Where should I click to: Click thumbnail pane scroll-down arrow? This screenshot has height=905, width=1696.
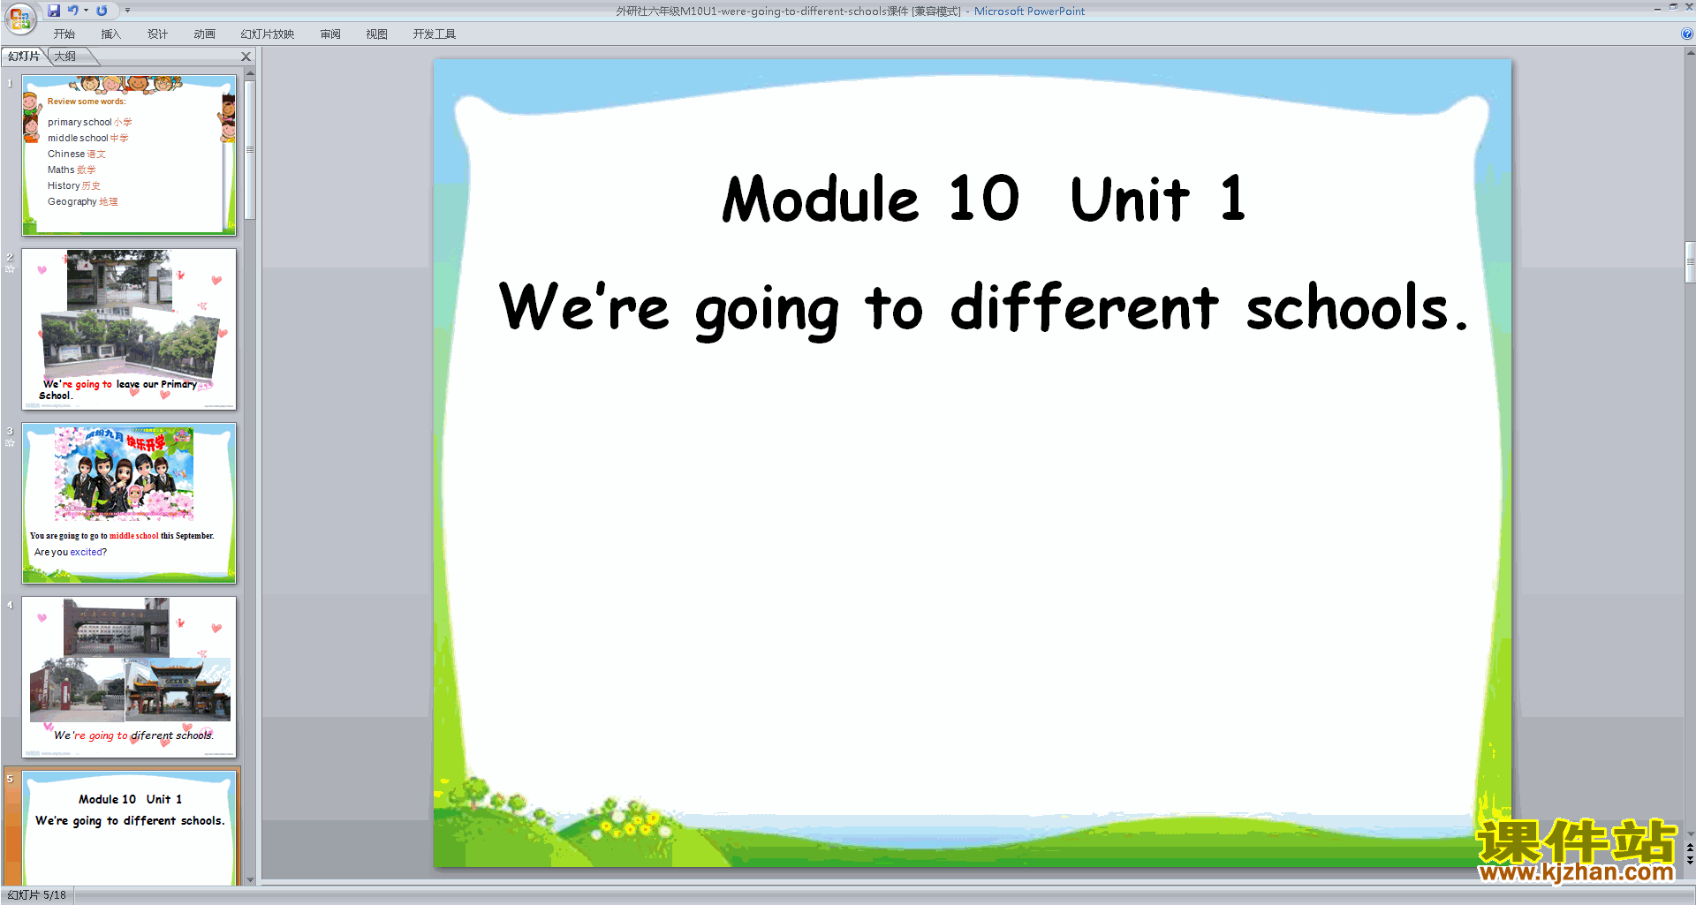coord(250,879)
